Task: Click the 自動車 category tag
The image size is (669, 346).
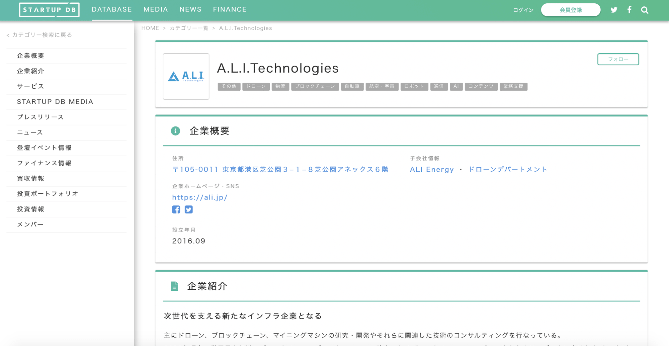Action: (352, 86)
